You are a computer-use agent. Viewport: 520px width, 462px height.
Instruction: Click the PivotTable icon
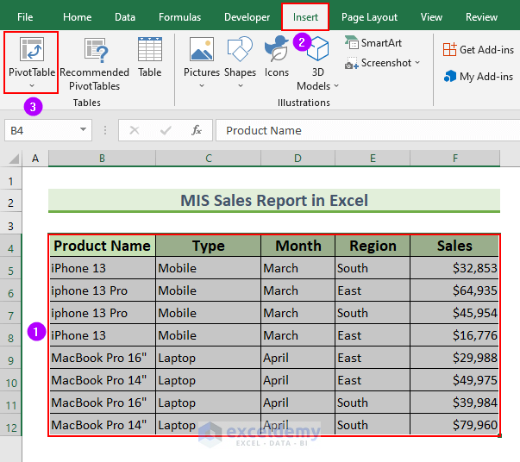[31, 50]
